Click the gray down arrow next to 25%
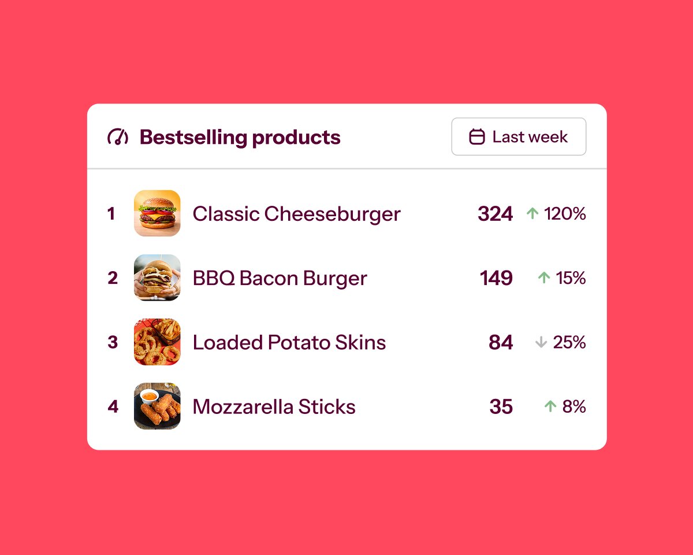693x555 pixels. pyautogui.click(x=541, y=342)
